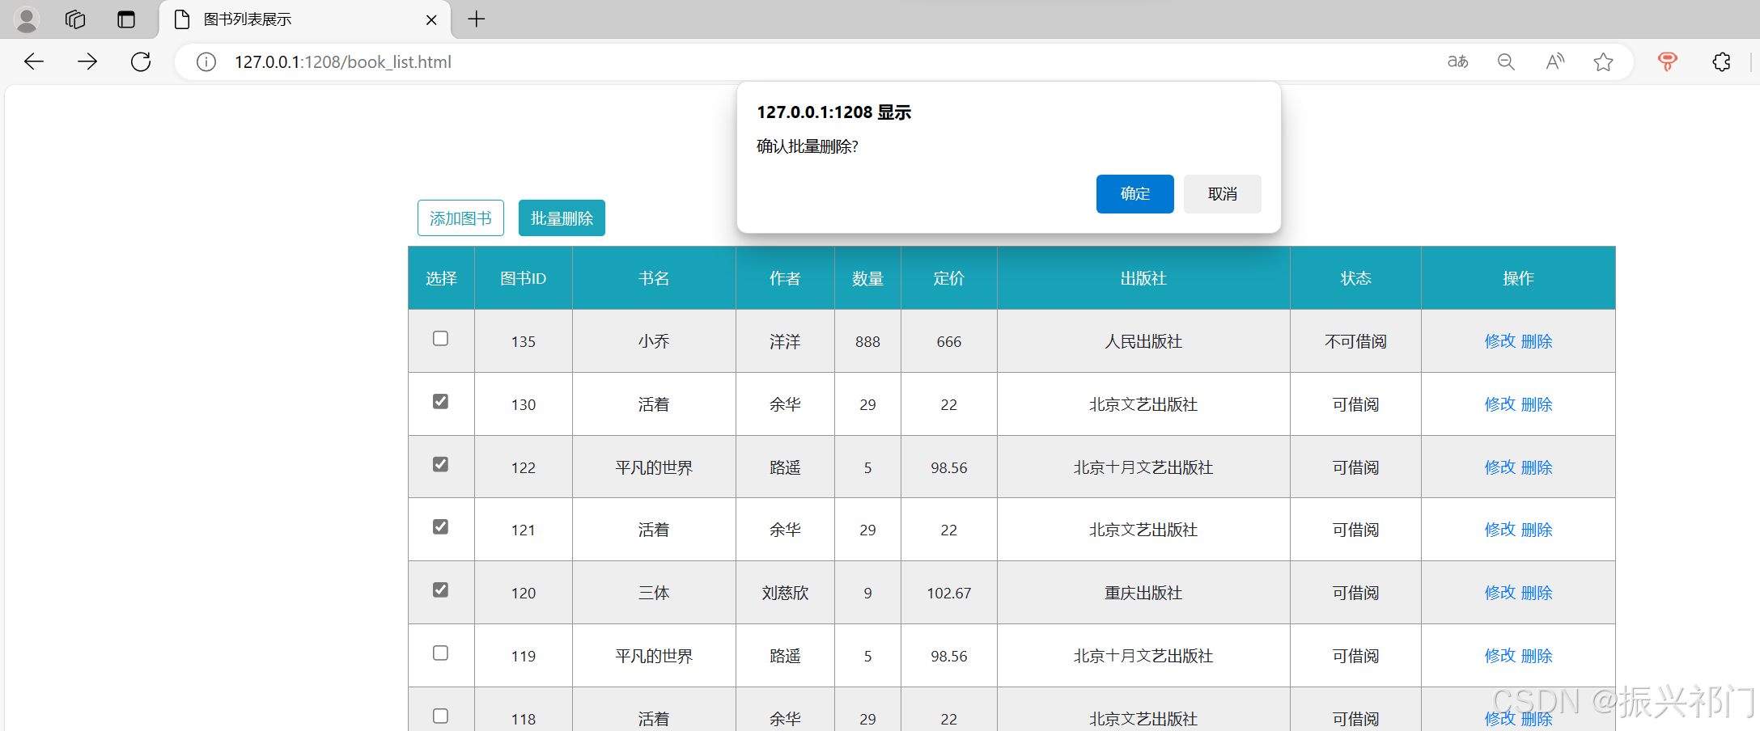Check the checkbox for book 135

pyautogui.click(x=440, y=339)
